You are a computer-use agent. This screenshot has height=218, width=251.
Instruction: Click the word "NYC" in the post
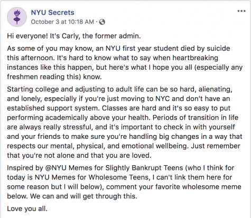pyautogui.click(x=162, y=99)
